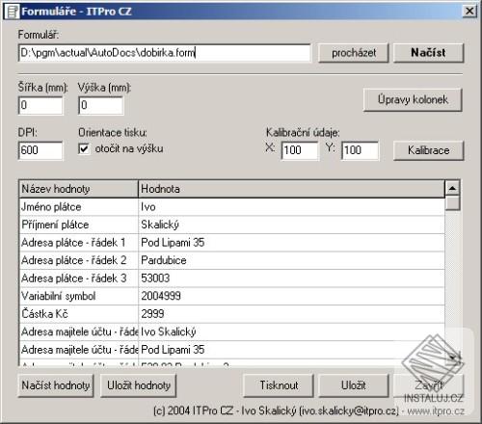Click the Název hodnoty column header

[x=79, y=189]
